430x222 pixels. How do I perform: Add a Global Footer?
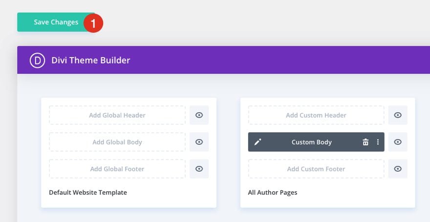tap(117, 169)
